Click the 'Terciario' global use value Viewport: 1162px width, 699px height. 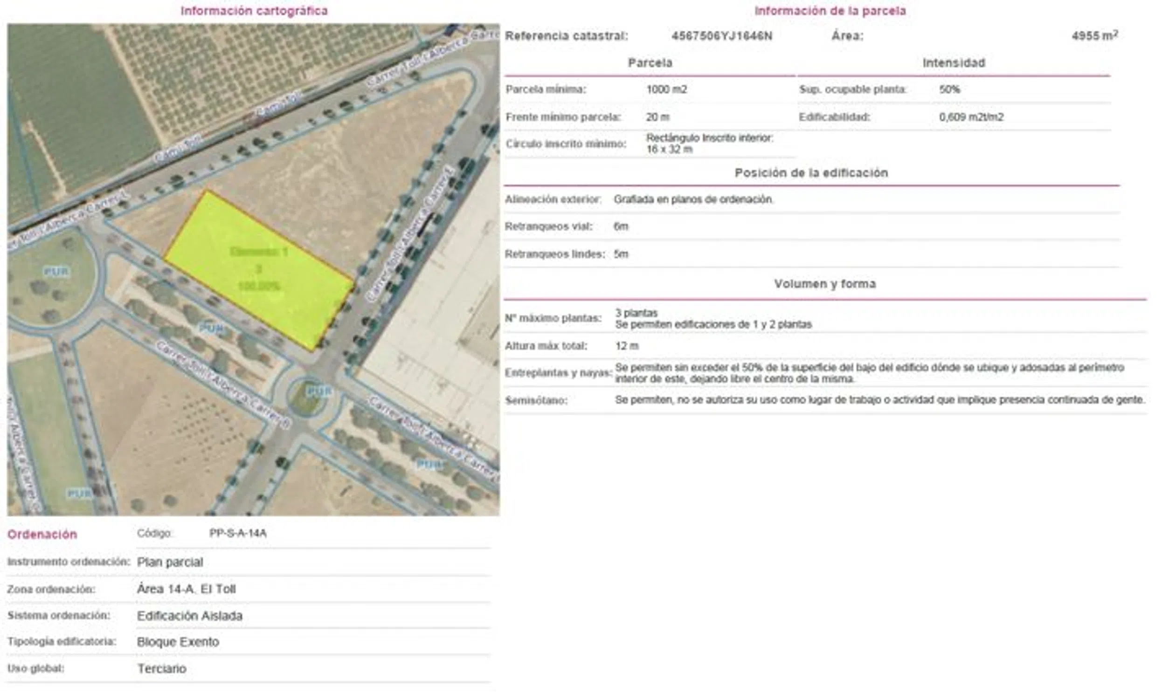click(x=162, y=668)
